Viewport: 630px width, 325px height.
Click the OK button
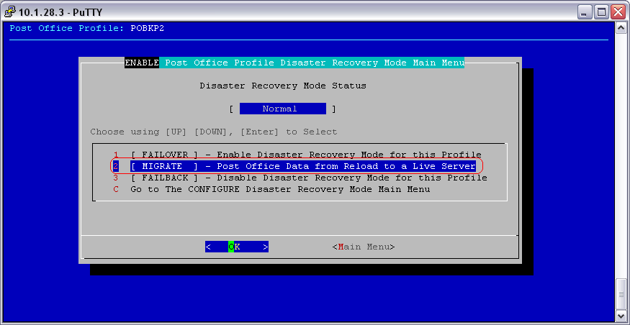click(x=237, y=247)
